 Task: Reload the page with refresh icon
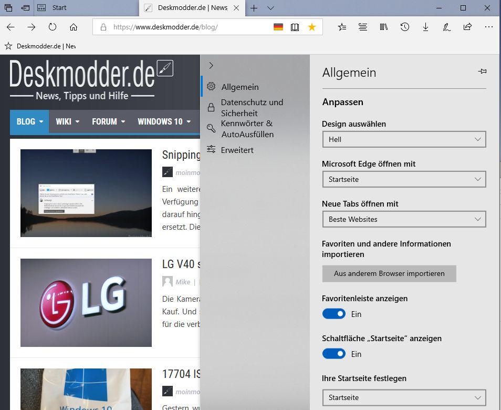(53, 27)
